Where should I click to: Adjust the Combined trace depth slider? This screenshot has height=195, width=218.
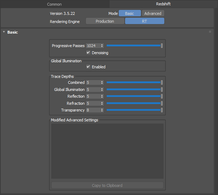pyautogui.click(x=135, y=82)
